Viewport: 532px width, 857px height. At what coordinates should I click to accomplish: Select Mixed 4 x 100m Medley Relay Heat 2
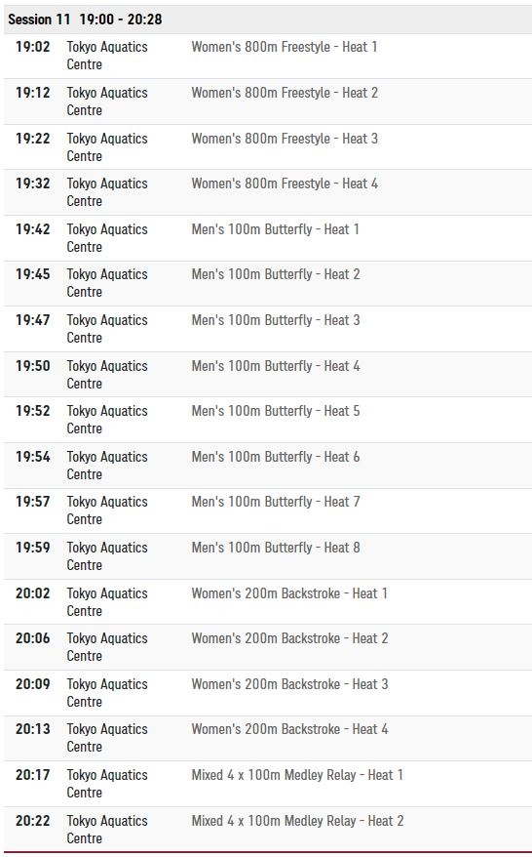point(297,821)
